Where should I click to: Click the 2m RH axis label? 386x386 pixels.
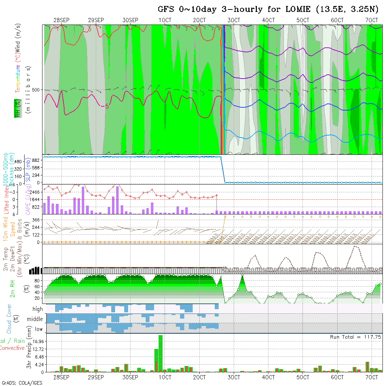click(x=13, y=289)
